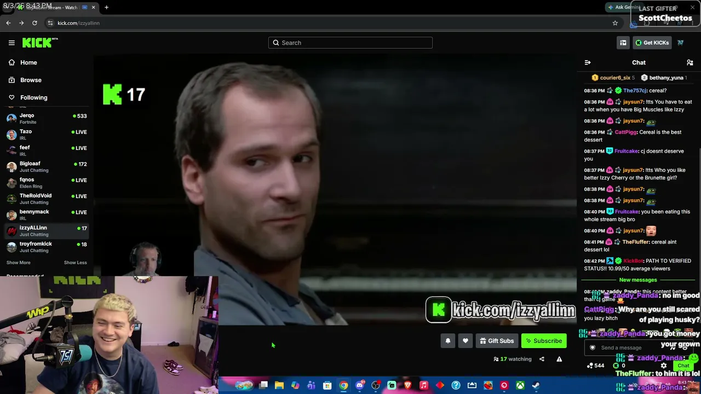
Task: Toggle stream notifications bell
Action: pyautogui.click(x=448, y=341)
